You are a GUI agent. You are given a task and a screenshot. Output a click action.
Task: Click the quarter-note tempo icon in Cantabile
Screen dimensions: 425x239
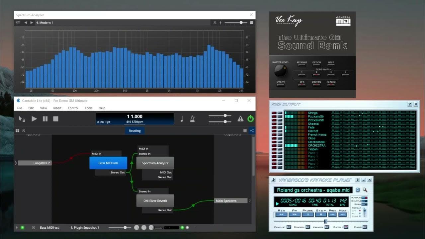182,119
